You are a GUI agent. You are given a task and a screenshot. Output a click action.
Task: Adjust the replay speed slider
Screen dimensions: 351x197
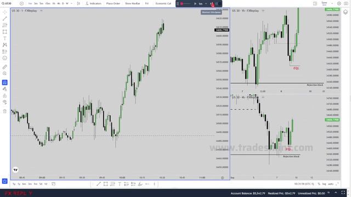[x=185, y=4]
